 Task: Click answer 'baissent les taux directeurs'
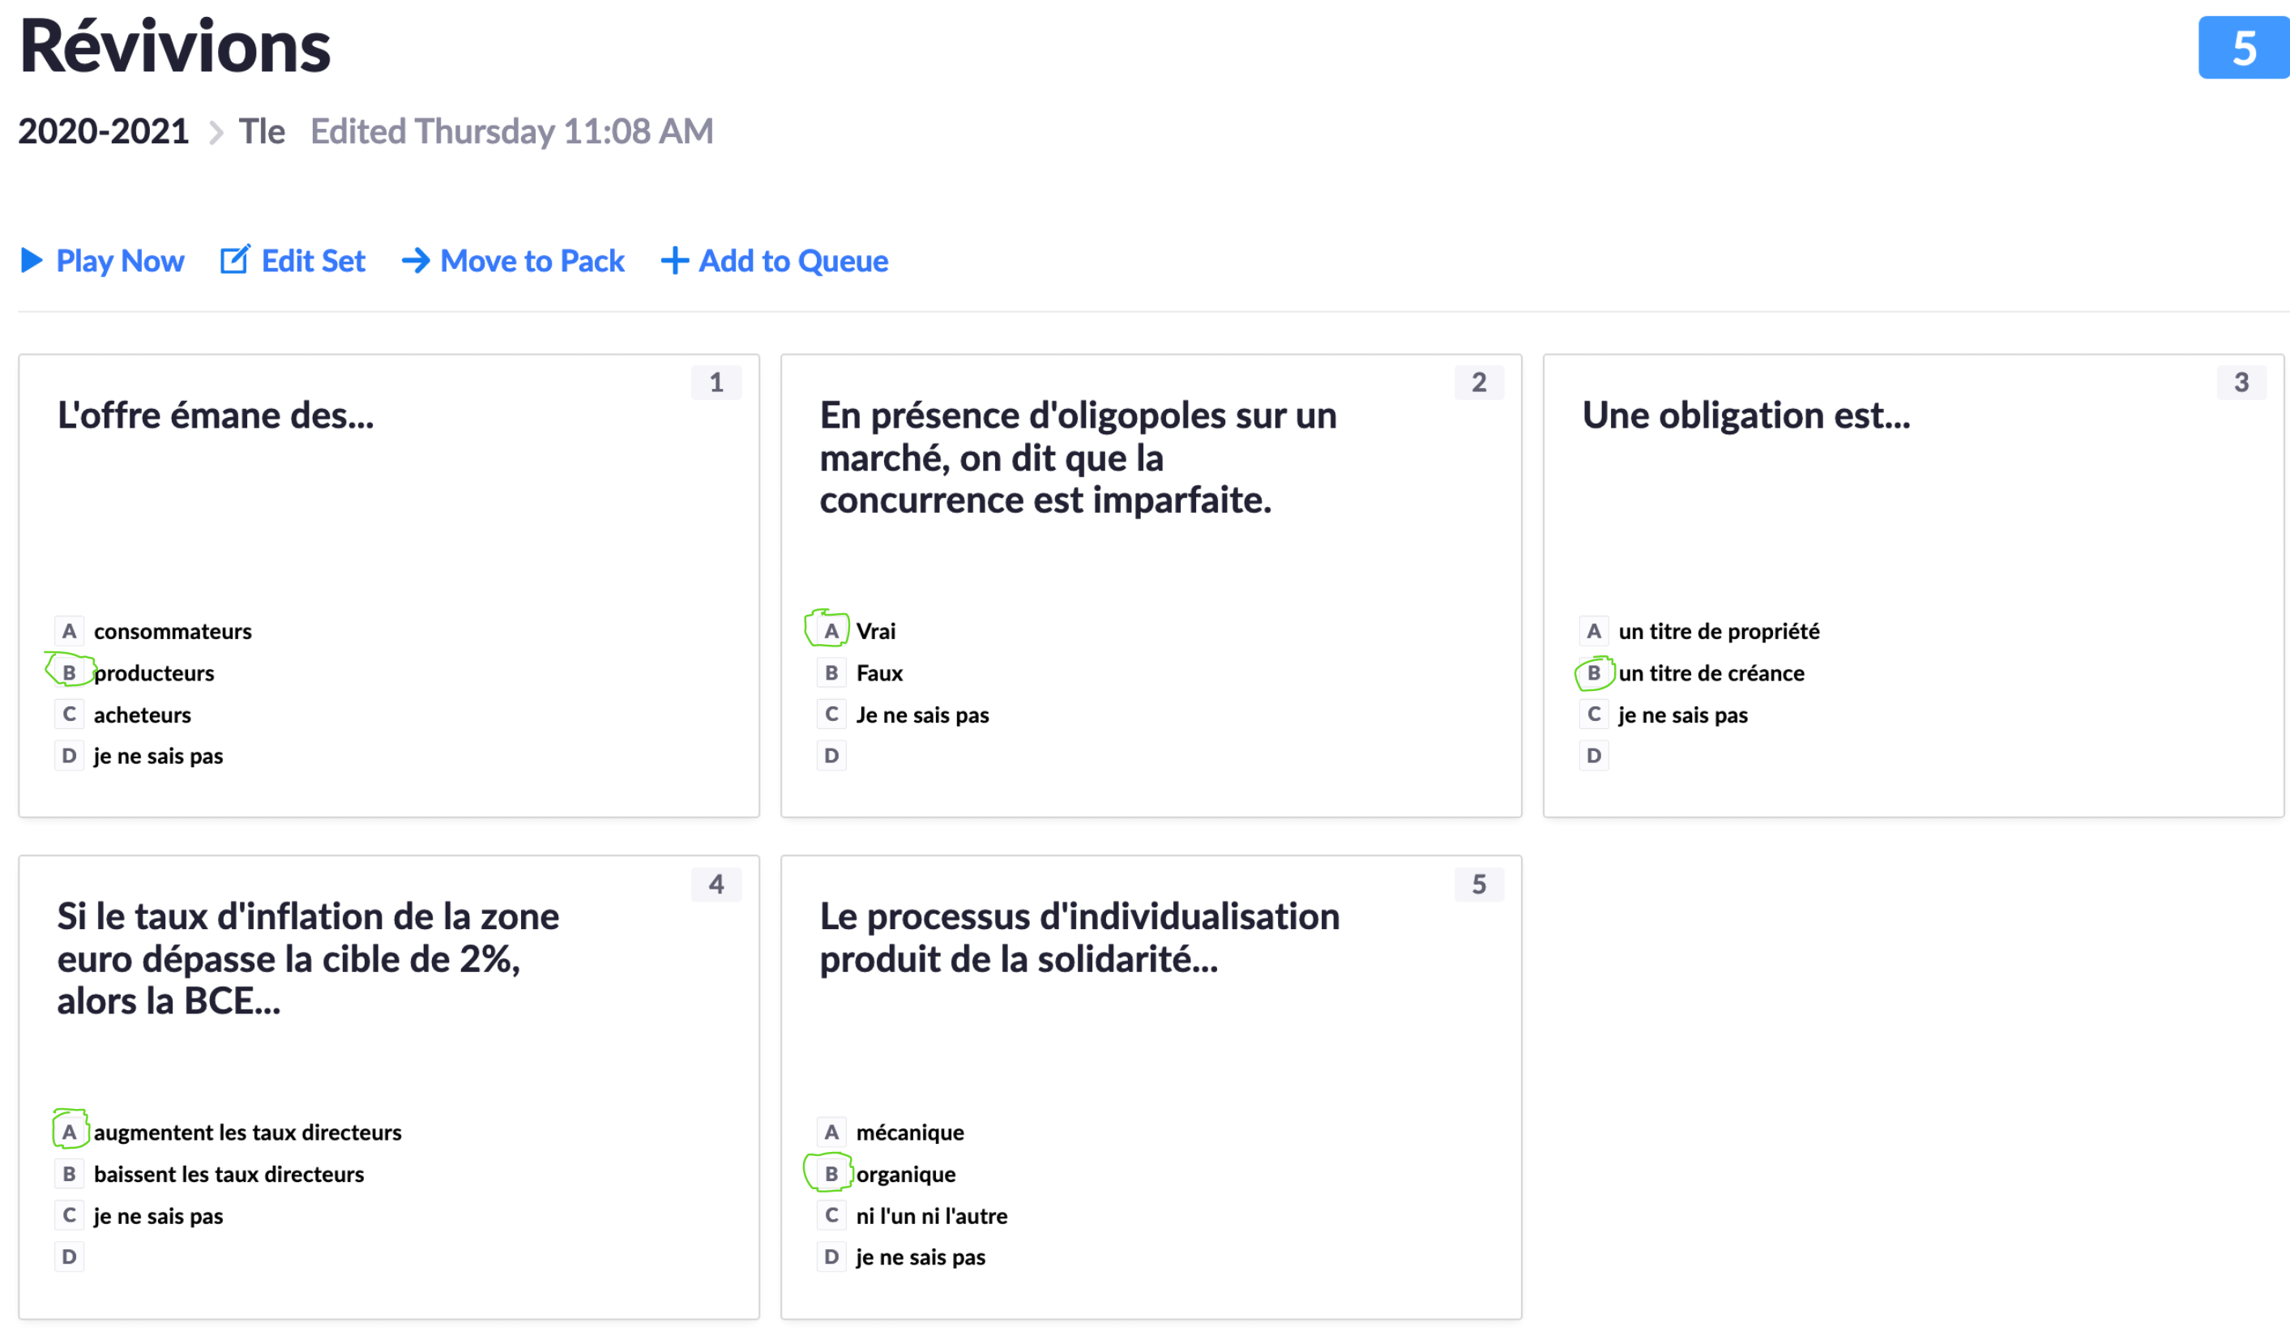[229, 1175]
